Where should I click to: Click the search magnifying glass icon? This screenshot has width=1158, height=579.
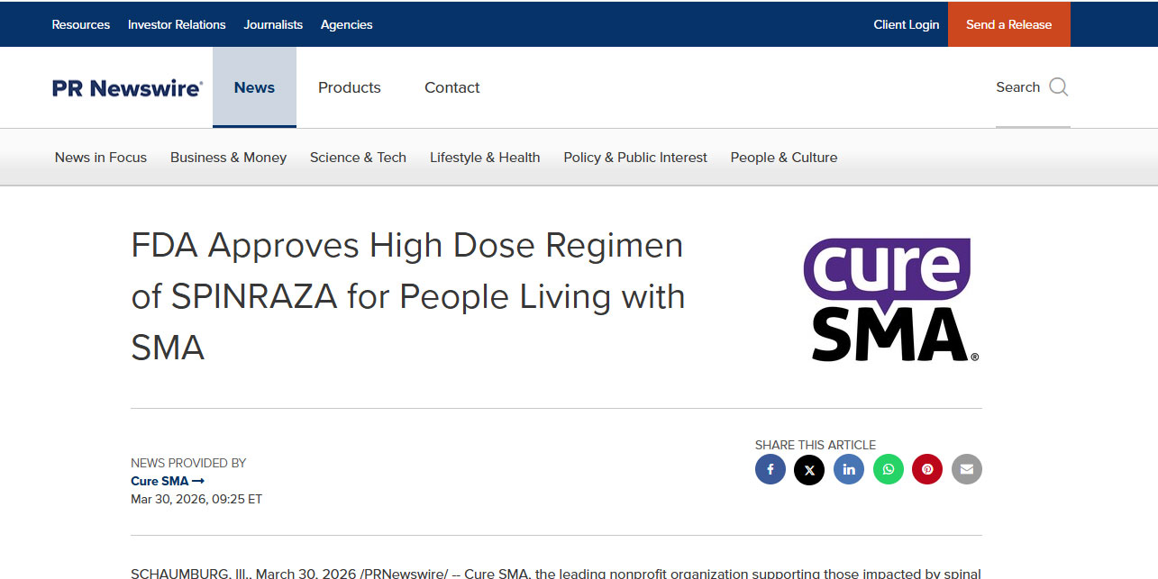point(1059,87)
